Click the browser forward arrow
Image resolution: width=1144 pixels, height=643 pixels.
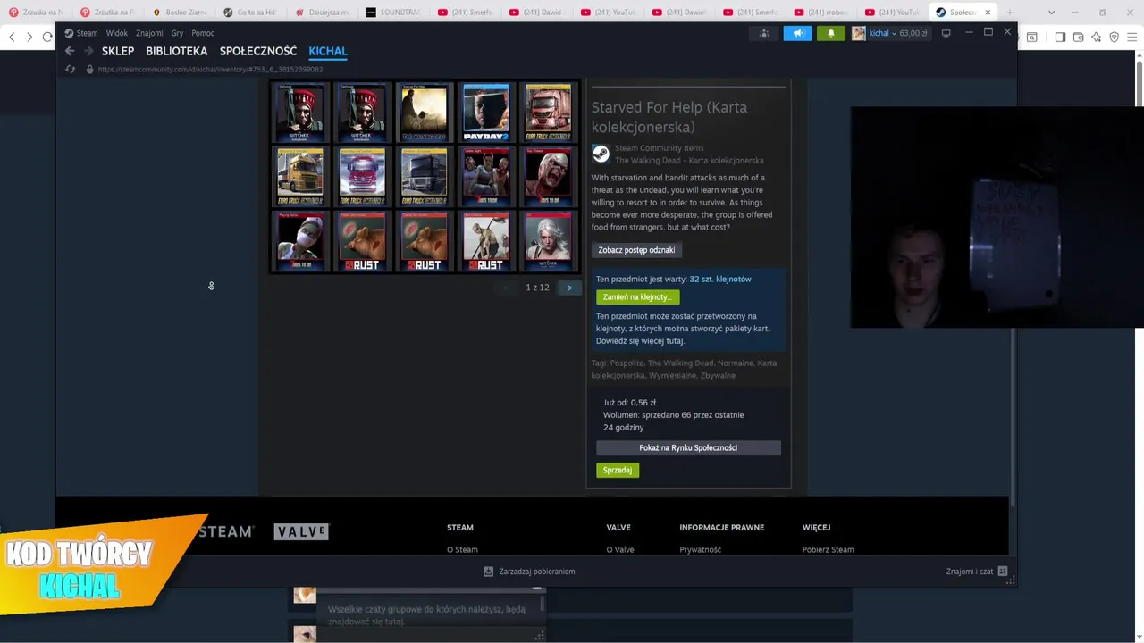tap(29, 37)
